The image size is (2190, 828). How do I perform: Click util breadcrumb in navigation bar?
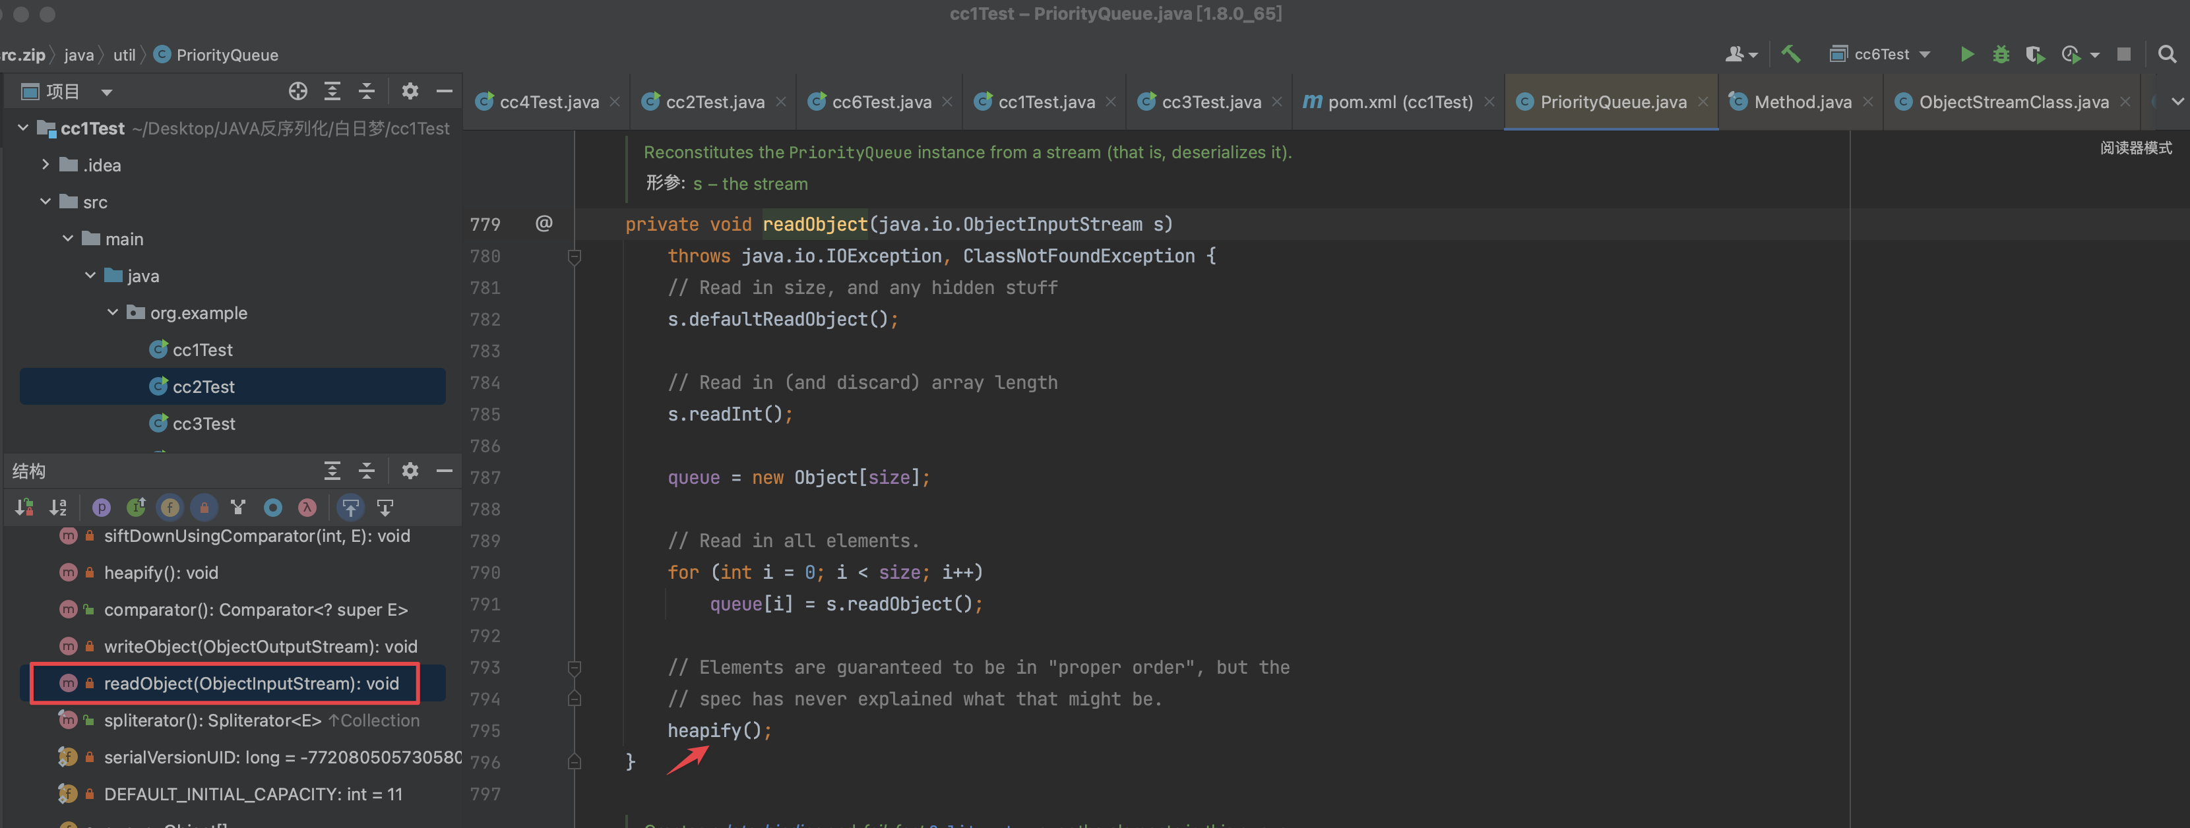pos(124,55)
